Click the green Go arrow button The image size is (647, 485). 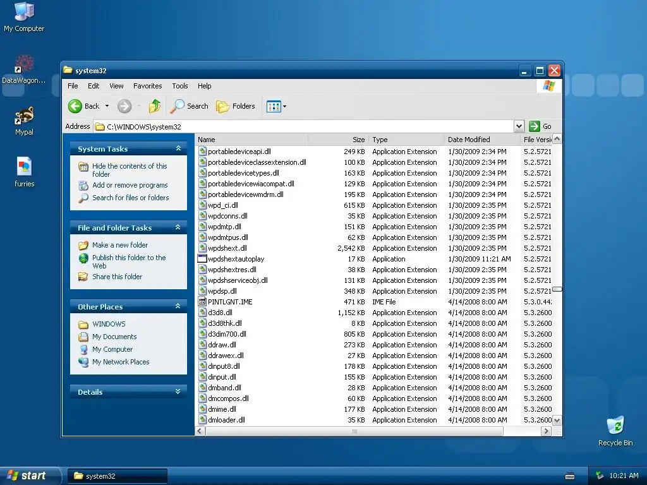point(535,126)
